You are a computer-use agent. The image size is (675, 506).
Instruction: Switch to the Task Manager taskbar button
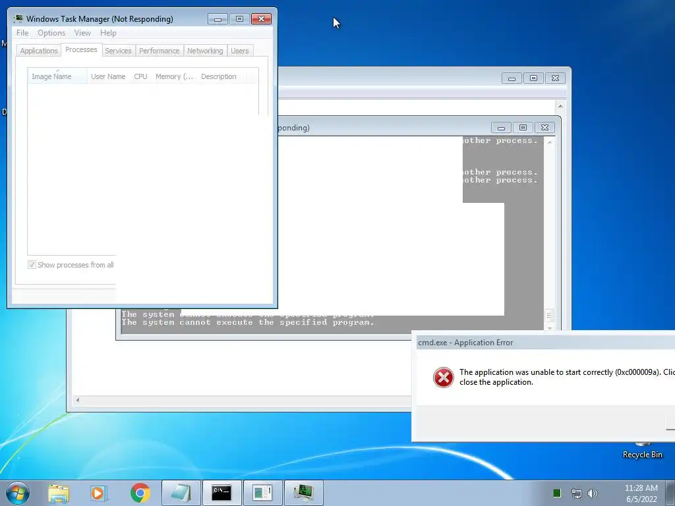pyautogui.click(x=303, y=493)
